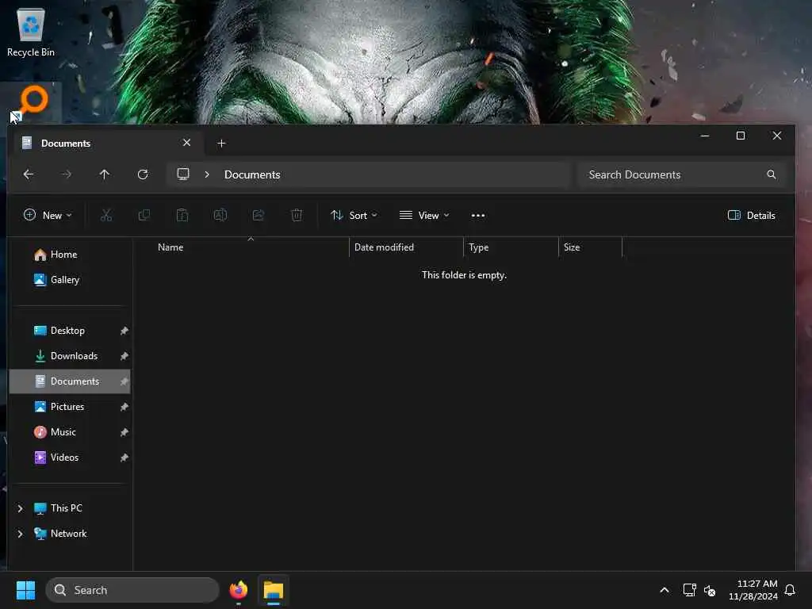
Task: Sort by the Date modified column
Action: tap(384, 247)
